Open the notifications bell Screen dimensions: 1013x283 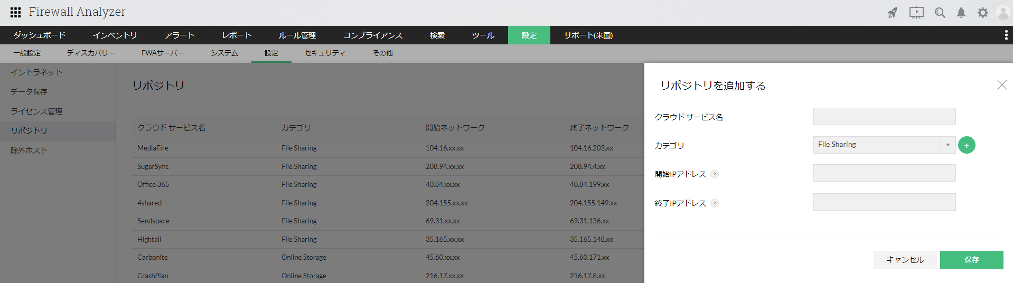(961, 13)
